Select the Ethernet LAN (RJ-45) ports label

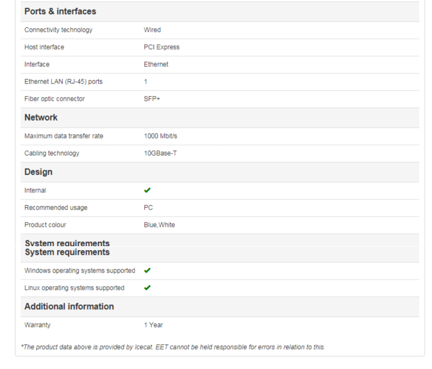pyautogui.click(x=63, y=82)
